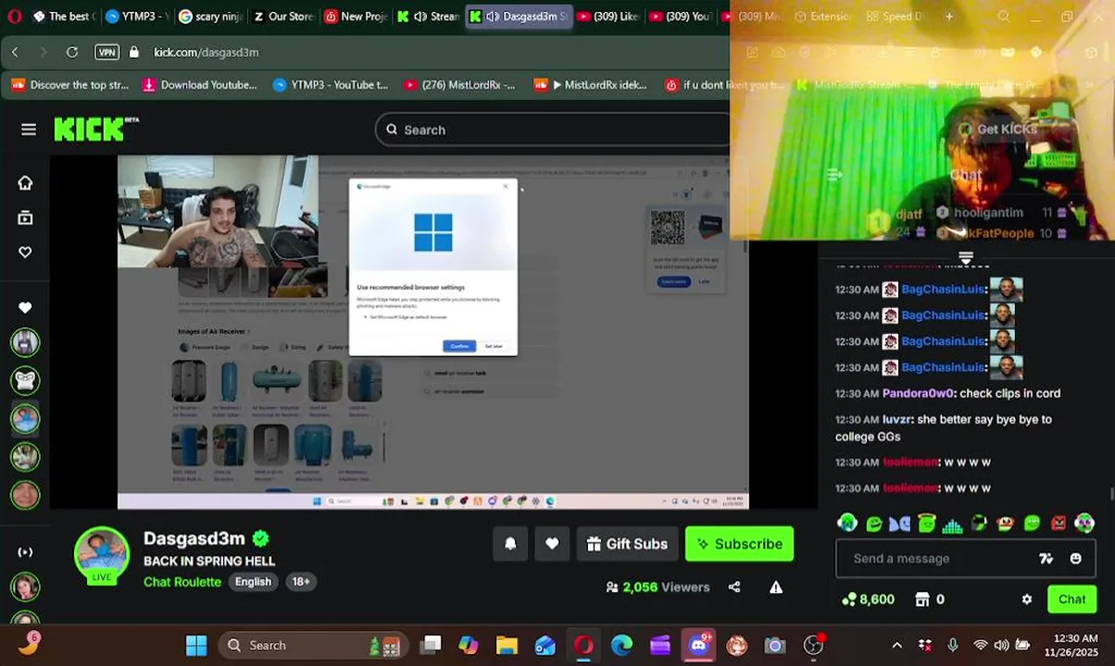Viewport: 1115px width, 666px height.
Task: Click the Dasgasd3m LIVE avatar
Action: click(102, 556)
